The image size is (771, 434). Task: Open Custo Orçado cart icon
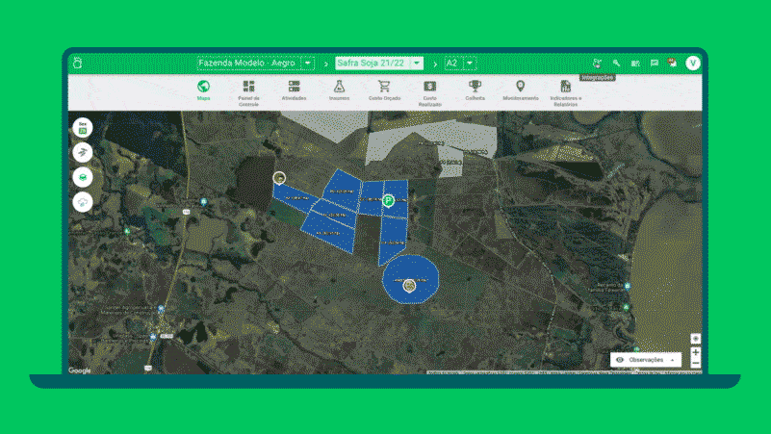click(384, 89)
